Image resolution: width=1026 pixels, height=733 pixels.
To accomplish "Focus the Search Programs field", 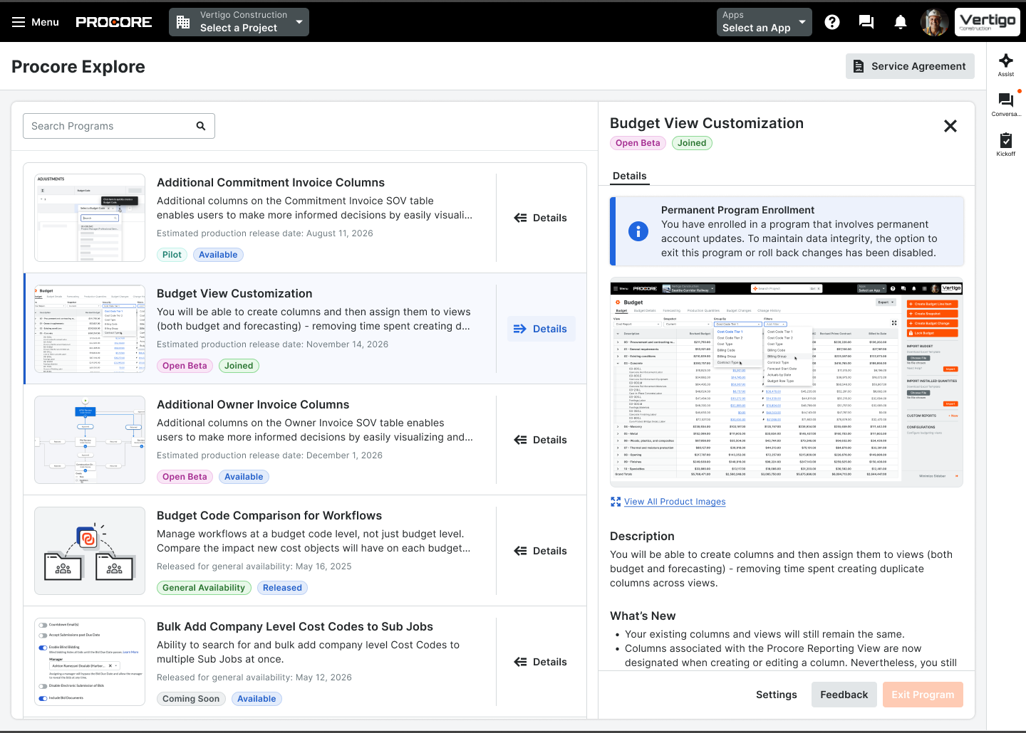I will pos(119,126).
